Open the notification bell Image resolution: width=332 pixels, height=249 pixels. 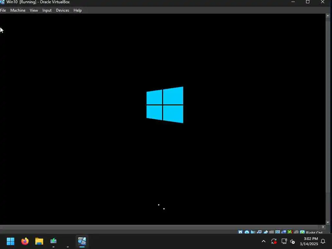click(323, 241)
